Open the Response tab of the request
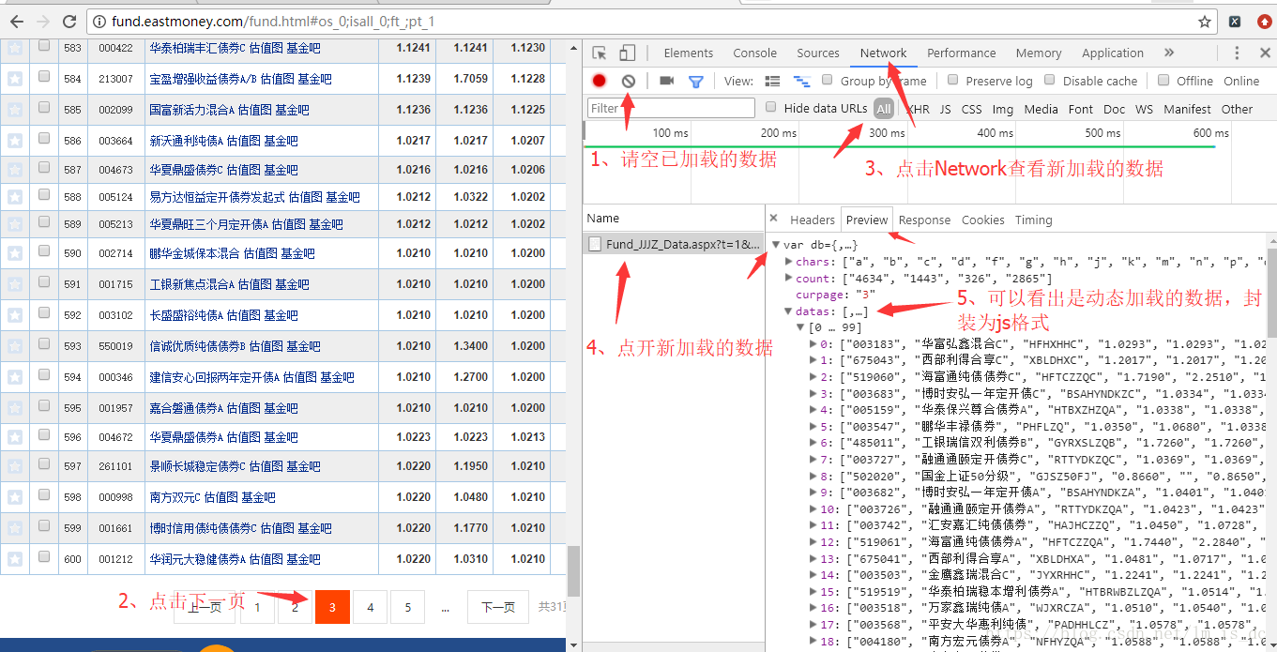Image resolution: width=1277 pixels, height=652 pixels. pos(924,220)
